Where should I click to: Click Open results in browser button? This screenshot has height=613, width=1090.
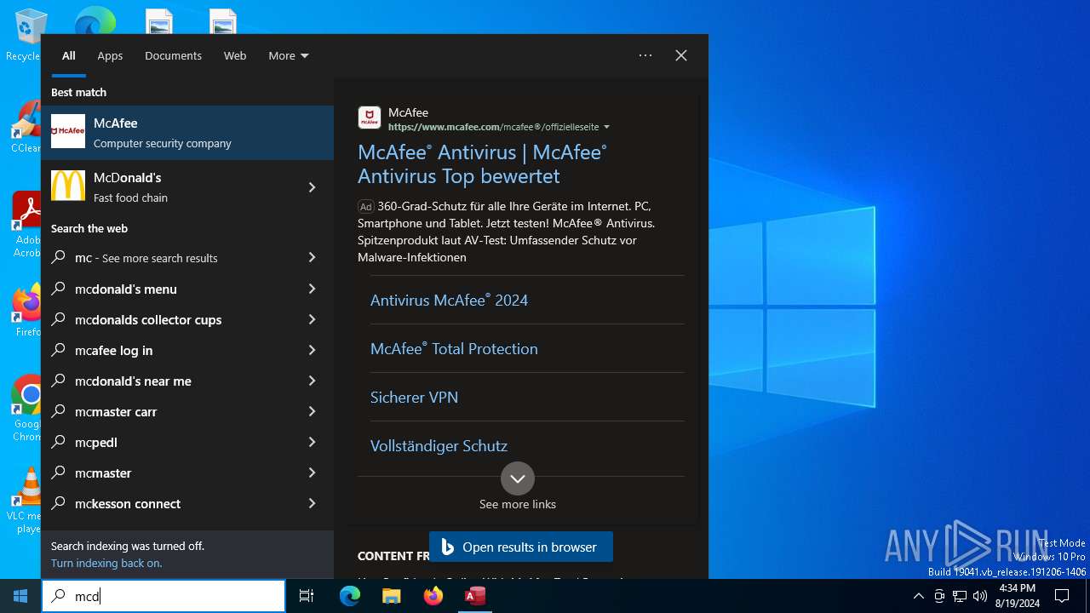click(520, 547)
